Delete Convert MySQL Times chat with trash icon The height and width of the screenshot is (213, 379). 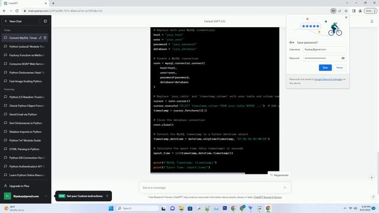pyautogui.click(x=45, y=38)
